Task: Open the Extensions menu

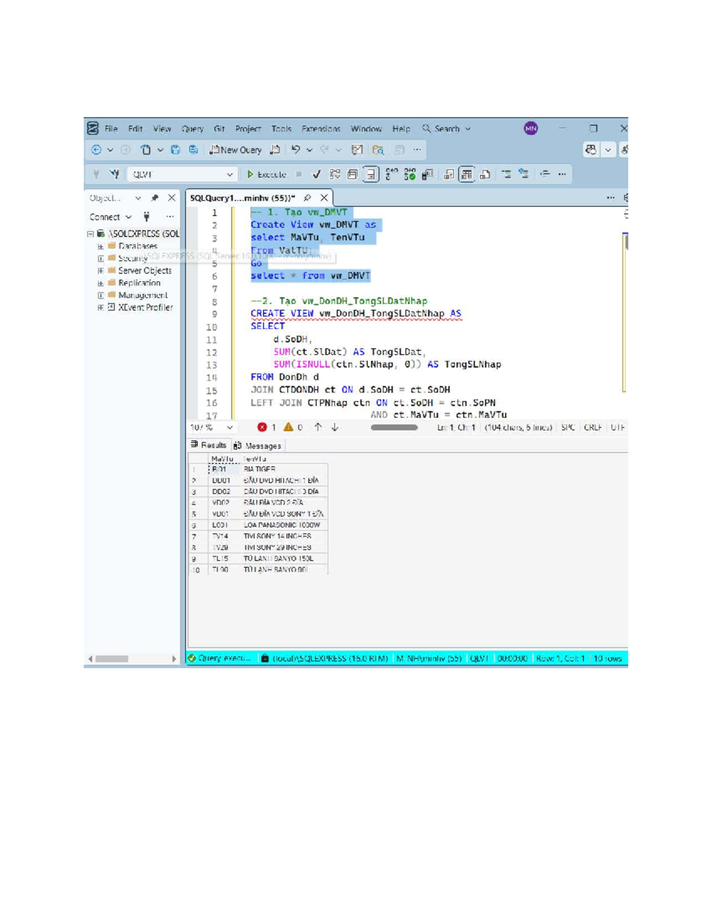Action: [x=321, y=129]
